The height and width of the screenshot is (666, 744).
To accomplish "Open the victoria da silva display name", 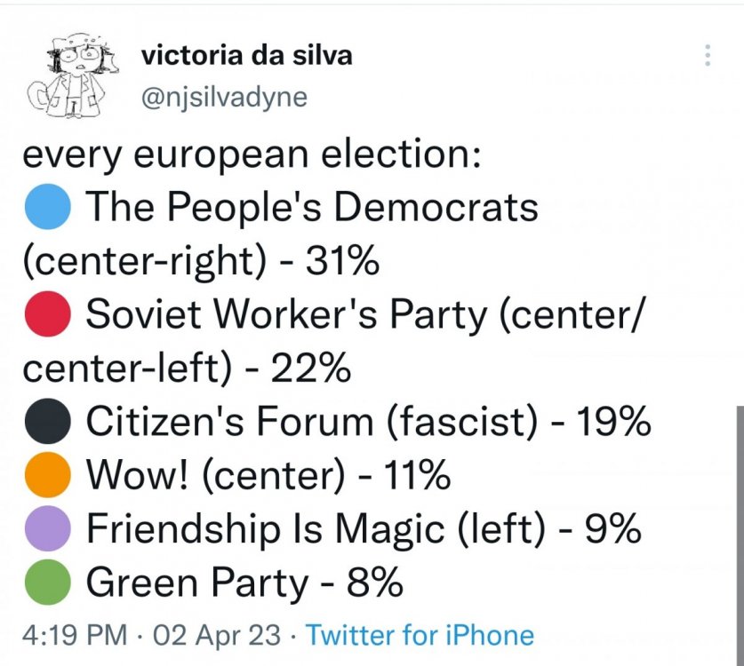I will (x=247, y=55).
